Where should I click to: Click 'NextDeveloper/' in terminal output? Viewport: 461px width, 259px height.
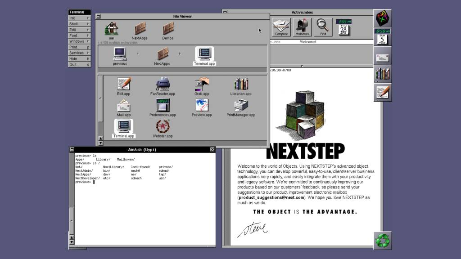pyautogui.click(x=87, y=178)
